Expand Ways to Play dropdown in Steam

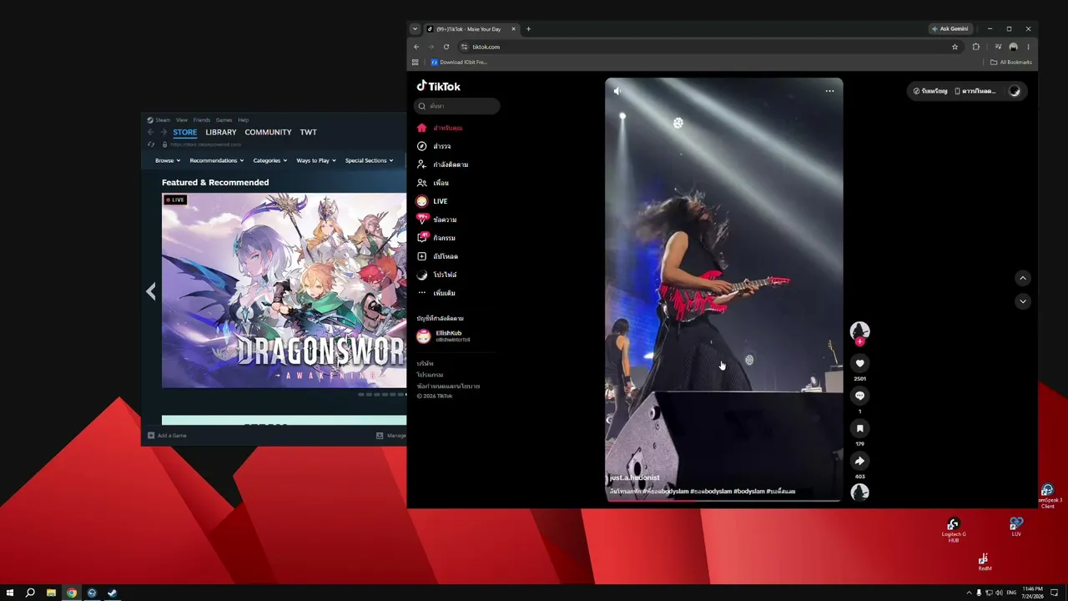coord(316,160)
